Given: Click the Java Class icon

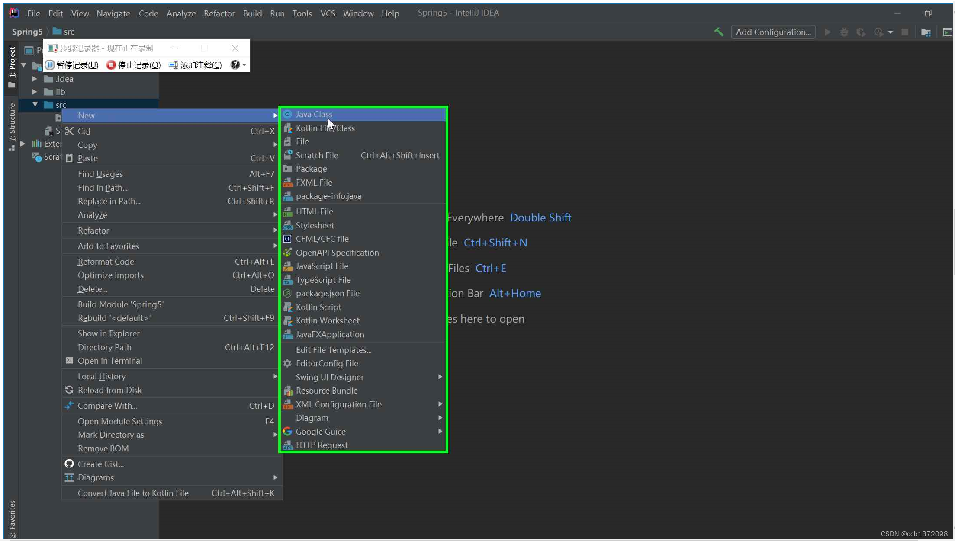Looking at the screenshot, I should (287, 114).
